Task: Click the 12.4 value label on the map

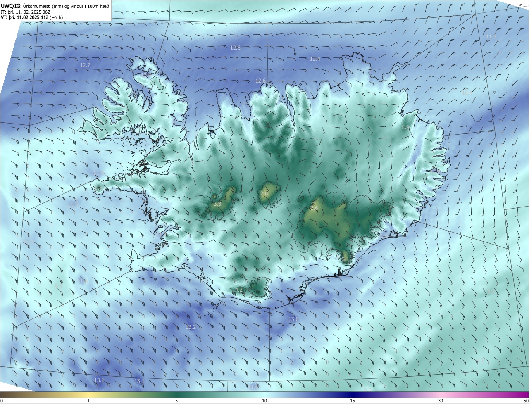Action: pos(315,59)
